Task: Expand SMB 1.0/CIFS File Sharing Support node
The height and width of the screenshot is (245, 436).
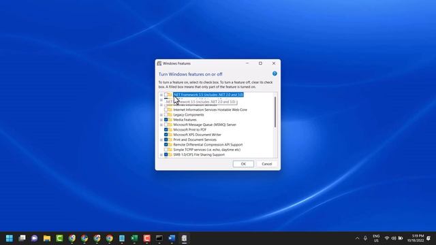Action: 161,154
